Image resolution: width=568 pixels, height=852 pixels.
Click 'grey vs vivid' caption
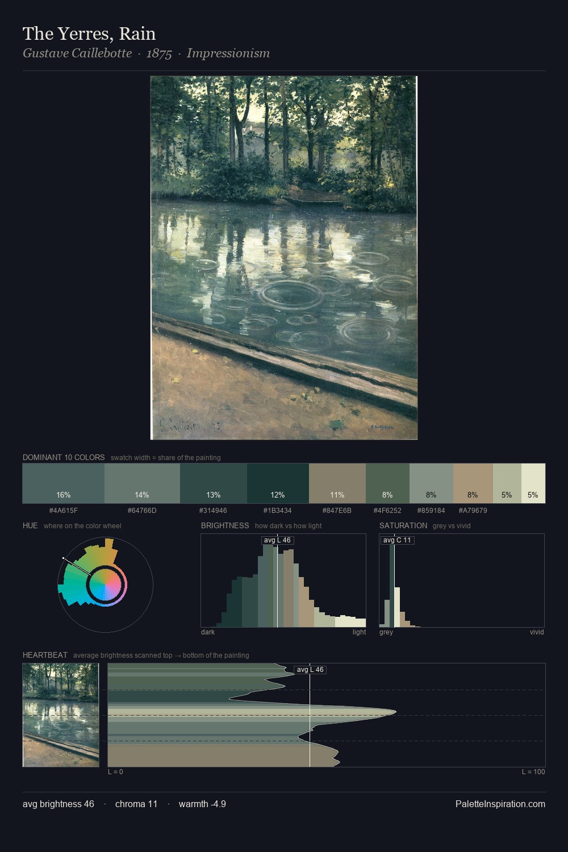(452, 526)
